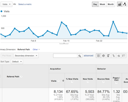Select the motion chart bubbles icon

(x=125, y=4)
